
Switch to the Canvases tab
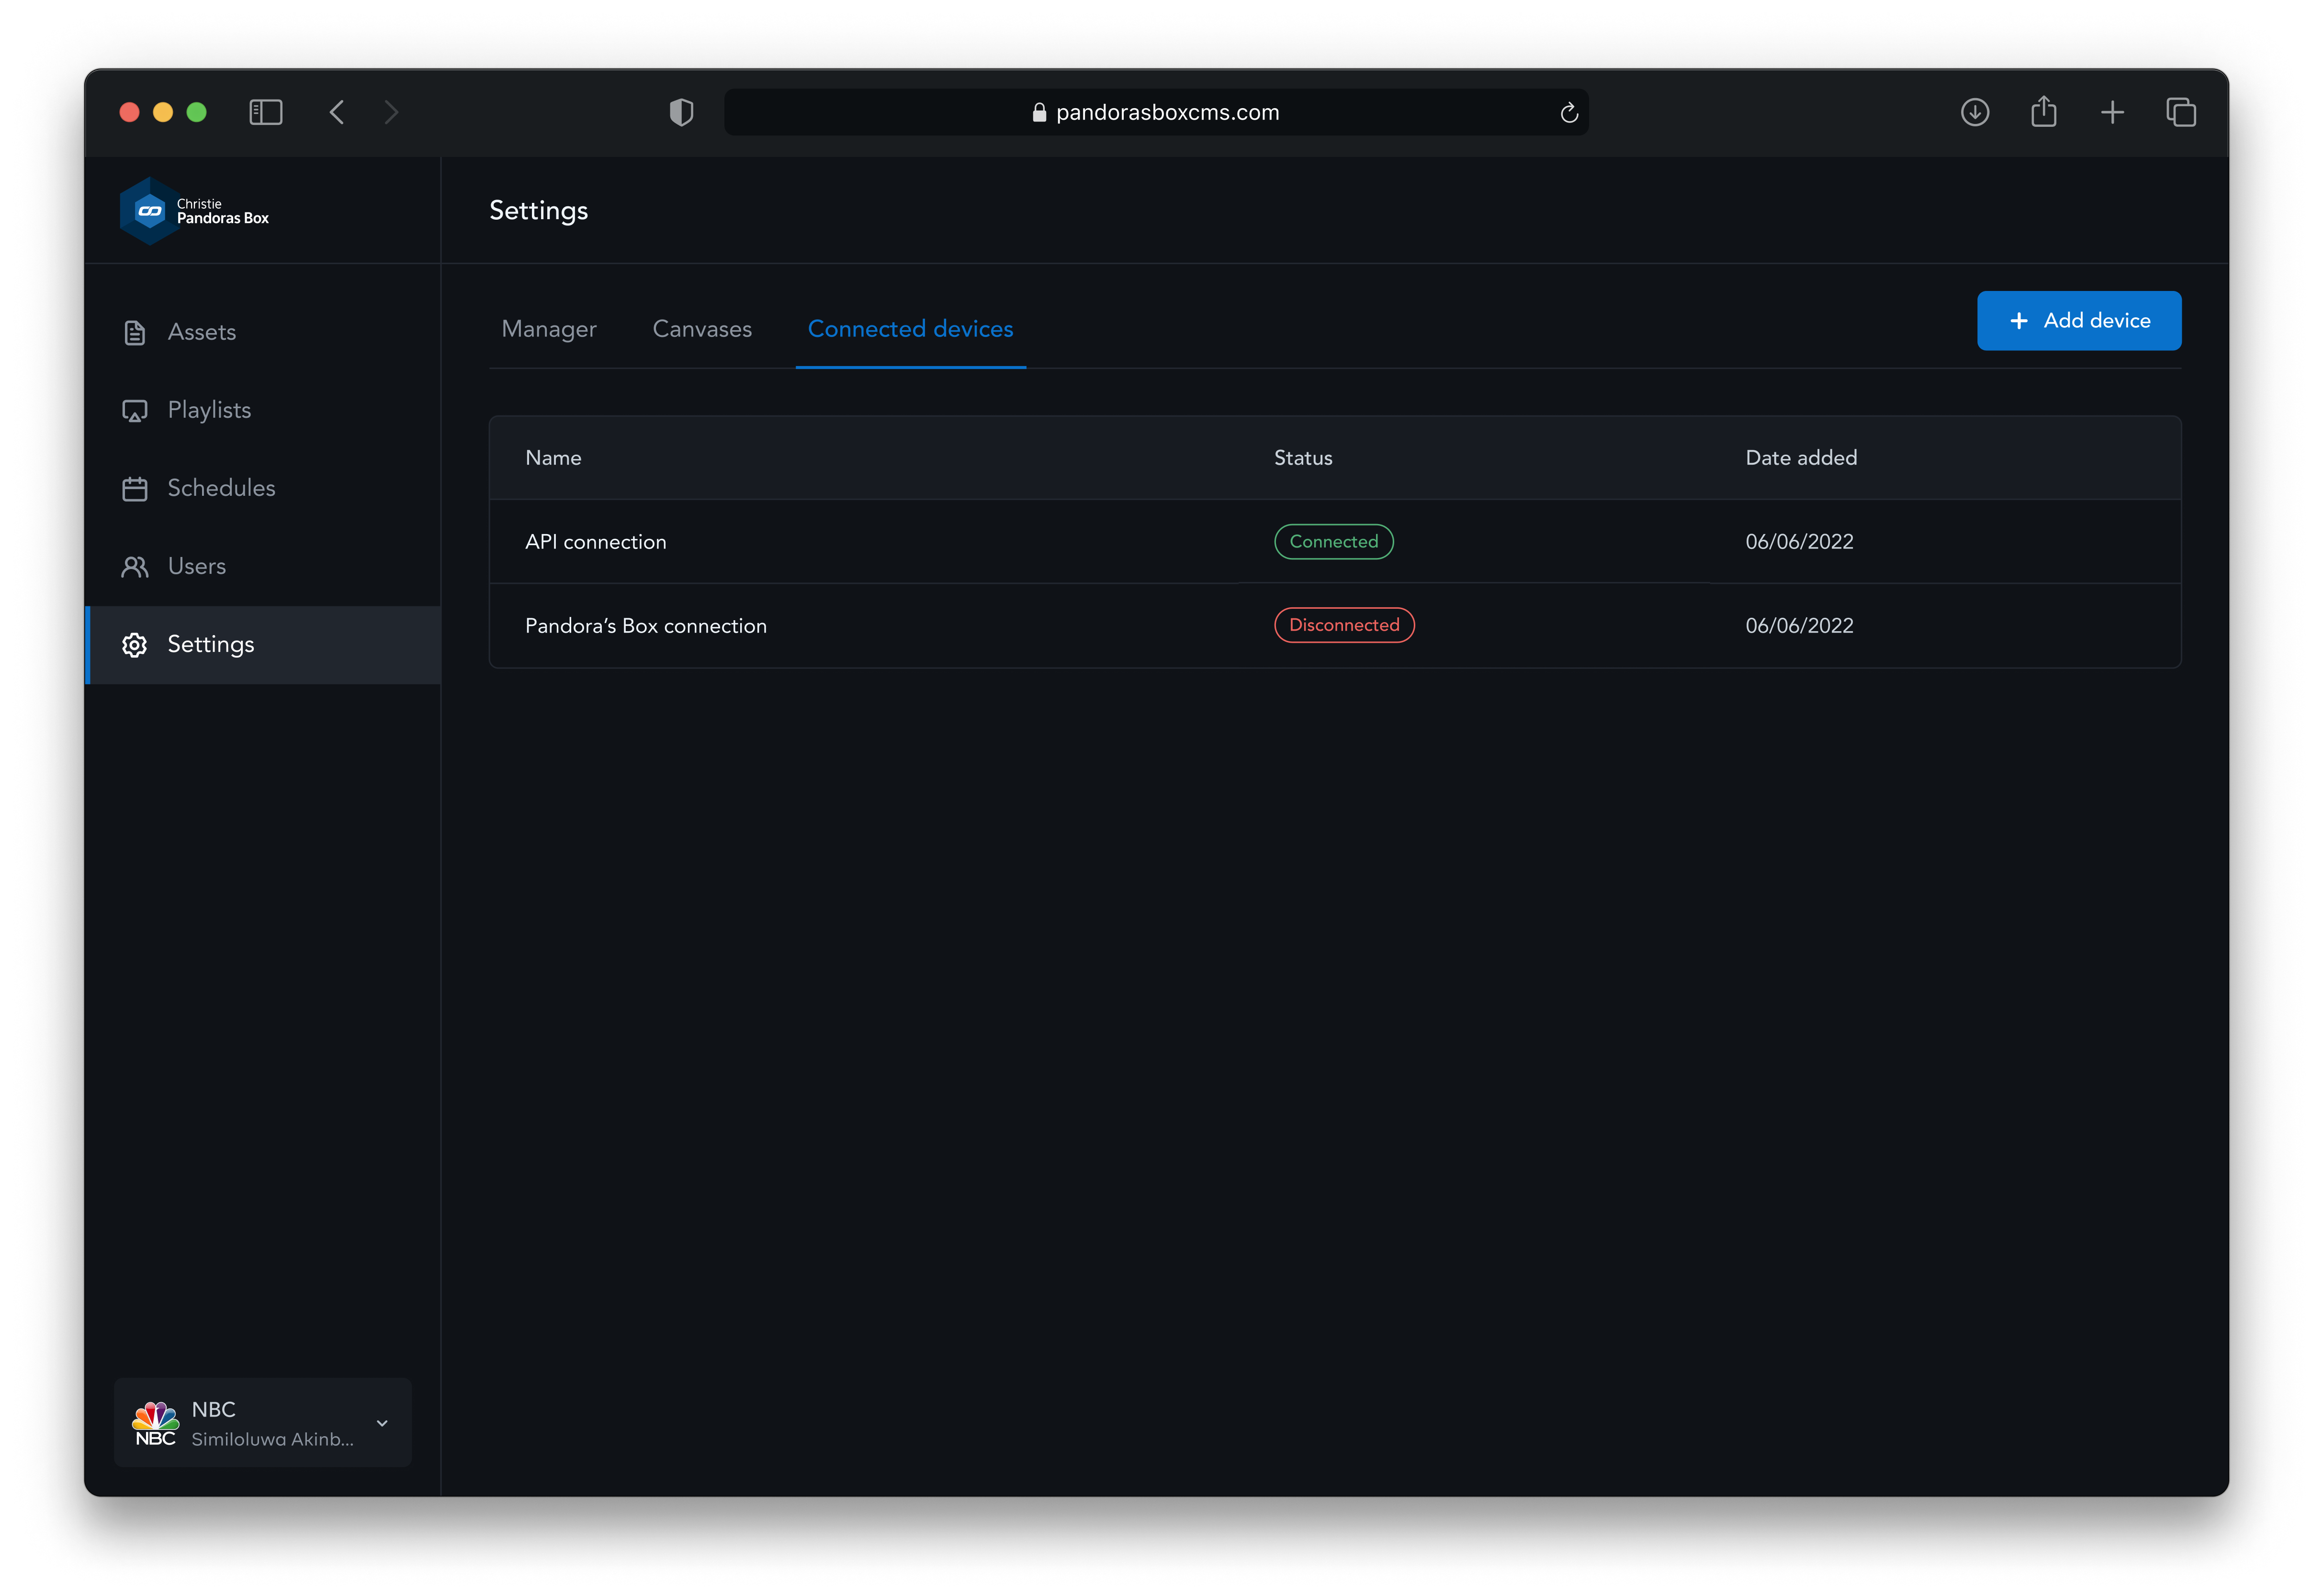(x=701, y=329)
